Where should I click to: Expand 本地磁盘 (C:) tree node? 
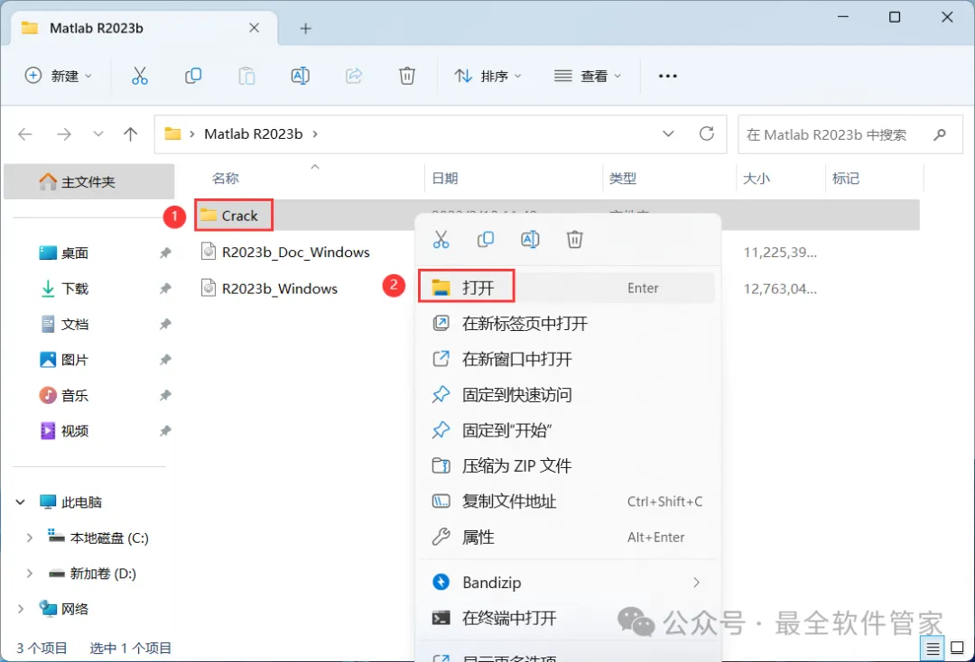pyautogui.click(x=29, y=538)
